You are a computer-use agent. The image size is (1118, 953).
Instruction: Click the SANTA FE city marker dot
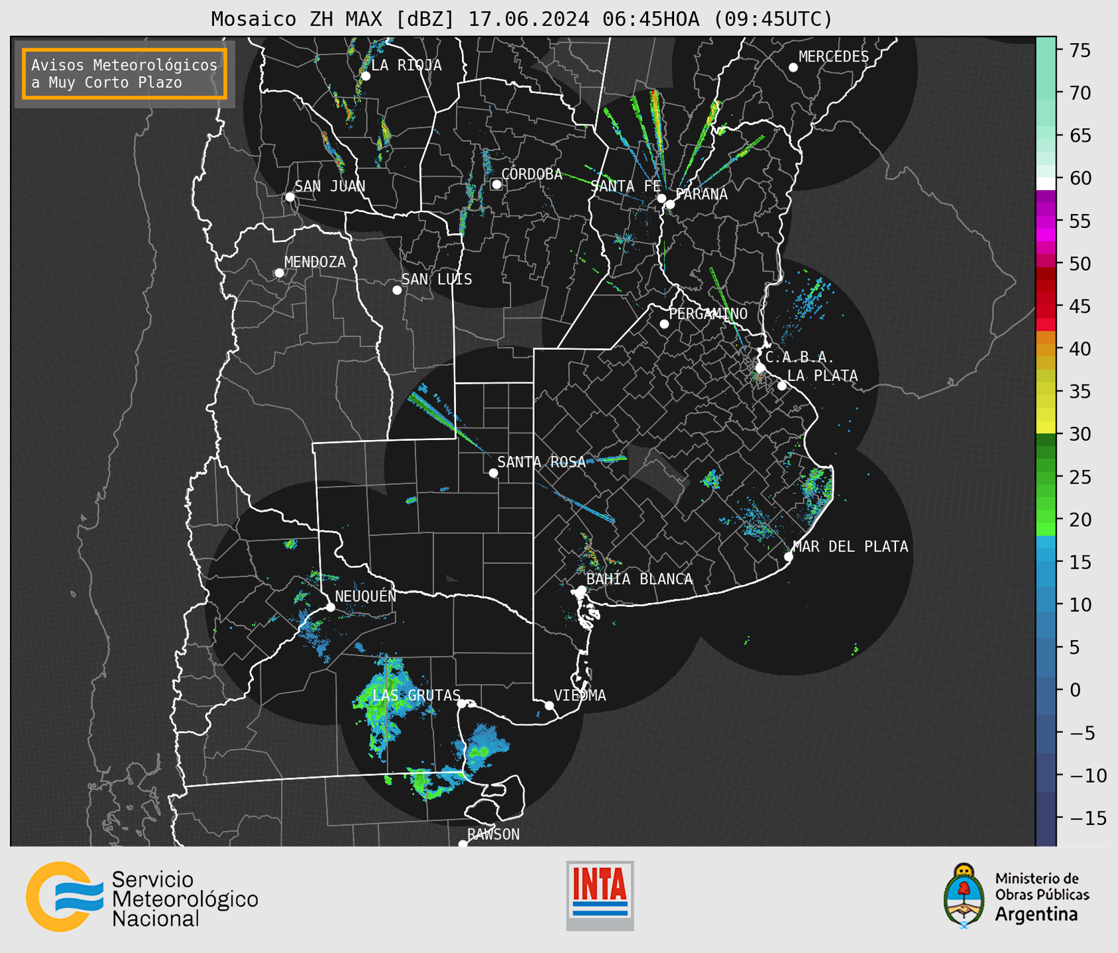[x=661, y=198]
